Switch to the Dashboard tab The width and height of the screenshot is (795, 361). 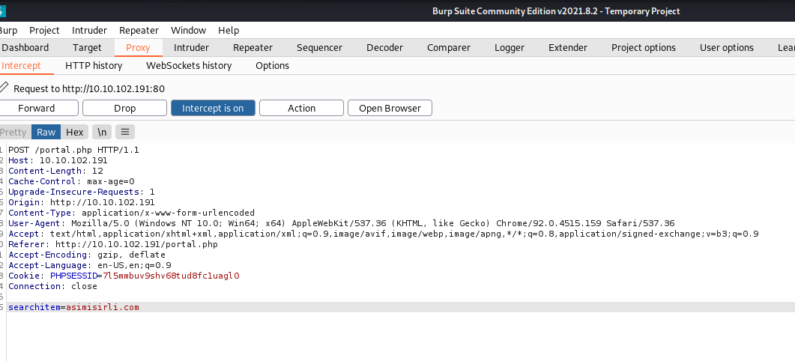click(x=25, y=48)
